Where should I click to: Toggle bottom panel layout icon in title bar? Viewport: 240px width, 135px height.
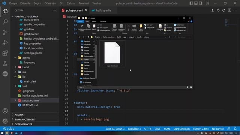196,3
